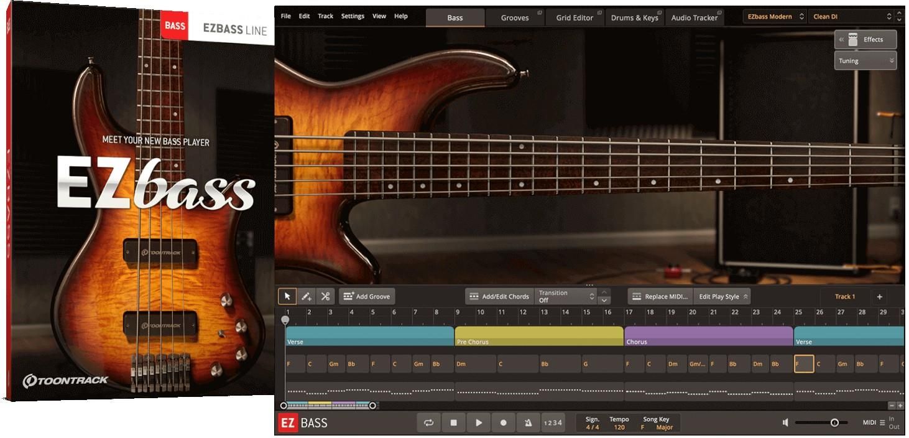909x438 pixels.
Task: Select the Chorus song part
Action: coord(709,336)
